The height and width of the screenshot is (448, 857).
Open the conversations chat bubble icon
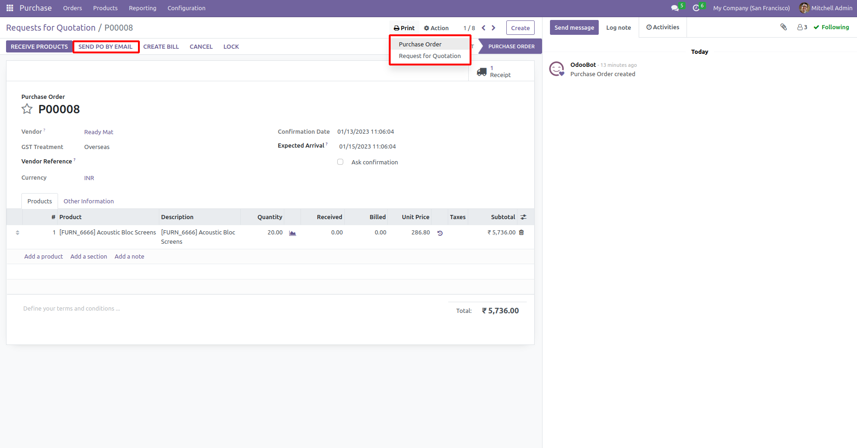click(675, 8)
